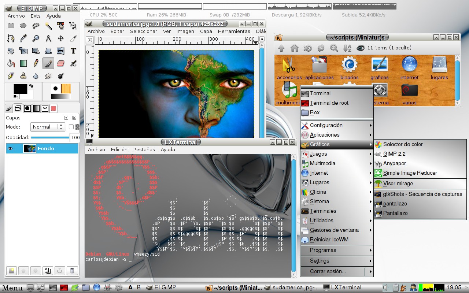
Task: Select the Text tool
Action: tap(73, 51)
